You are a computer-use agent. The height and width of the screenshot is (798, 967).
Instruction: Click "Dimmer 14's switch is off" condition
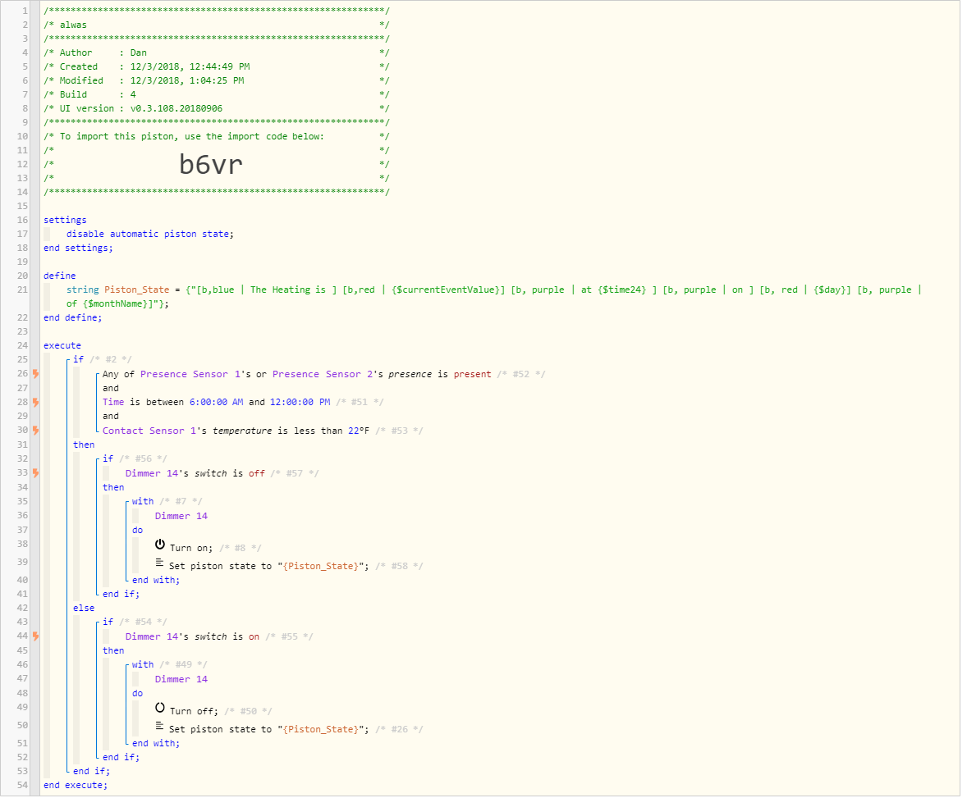tap(195, 474)
